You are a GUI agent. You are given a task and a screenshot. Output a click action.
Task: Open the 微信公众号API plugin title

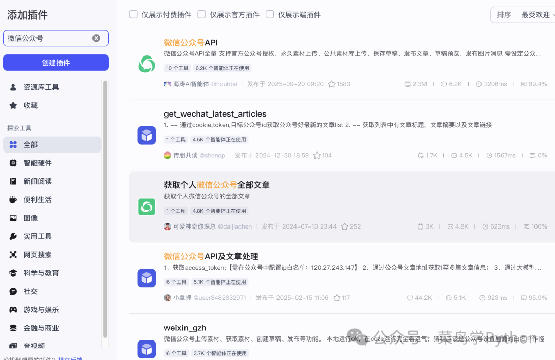(191, 43)
